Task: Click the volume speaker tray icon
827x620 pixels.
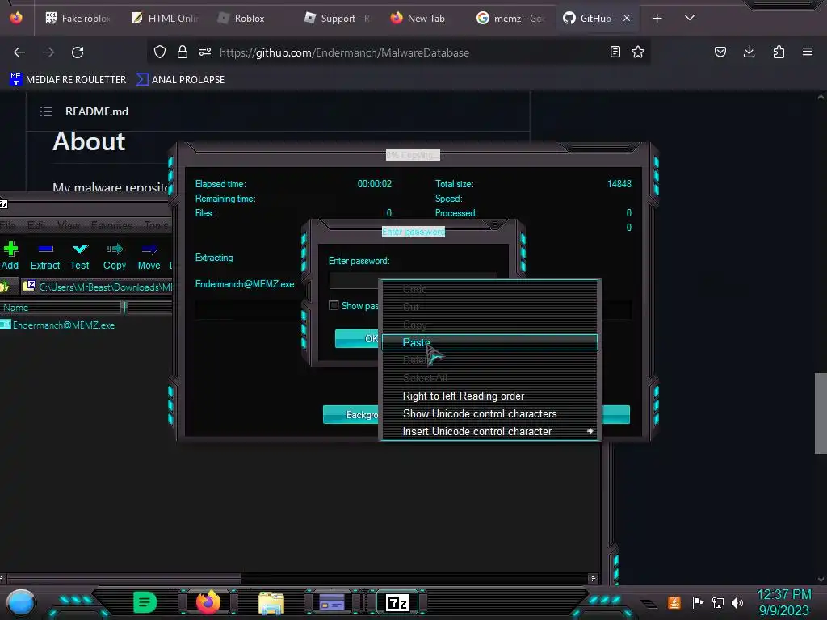Action: coord(737,602)
